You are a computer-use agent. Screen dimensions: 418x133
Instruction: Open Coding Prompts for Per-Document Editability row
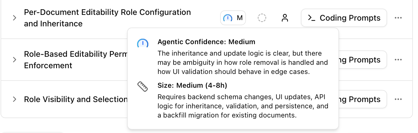click(x=344, y=18)
